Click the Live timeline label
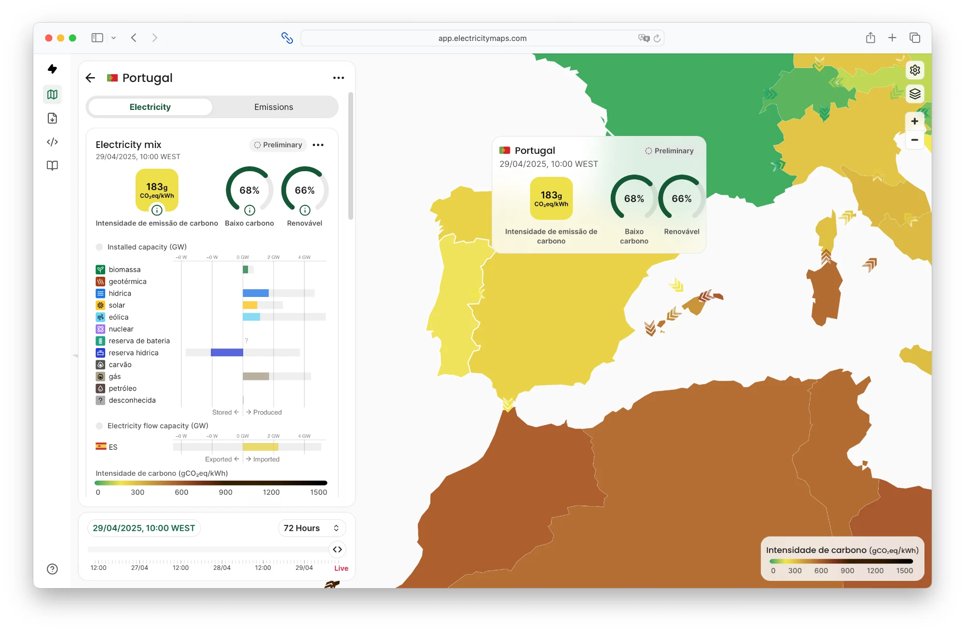This screenshot has height=632, width=965. (x=341, y=568)
